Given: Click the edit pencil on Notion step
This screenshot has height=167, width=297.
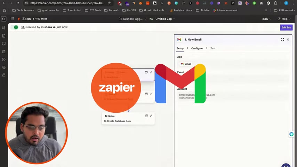Looking at the screenshot, I should tap(151, 116).
